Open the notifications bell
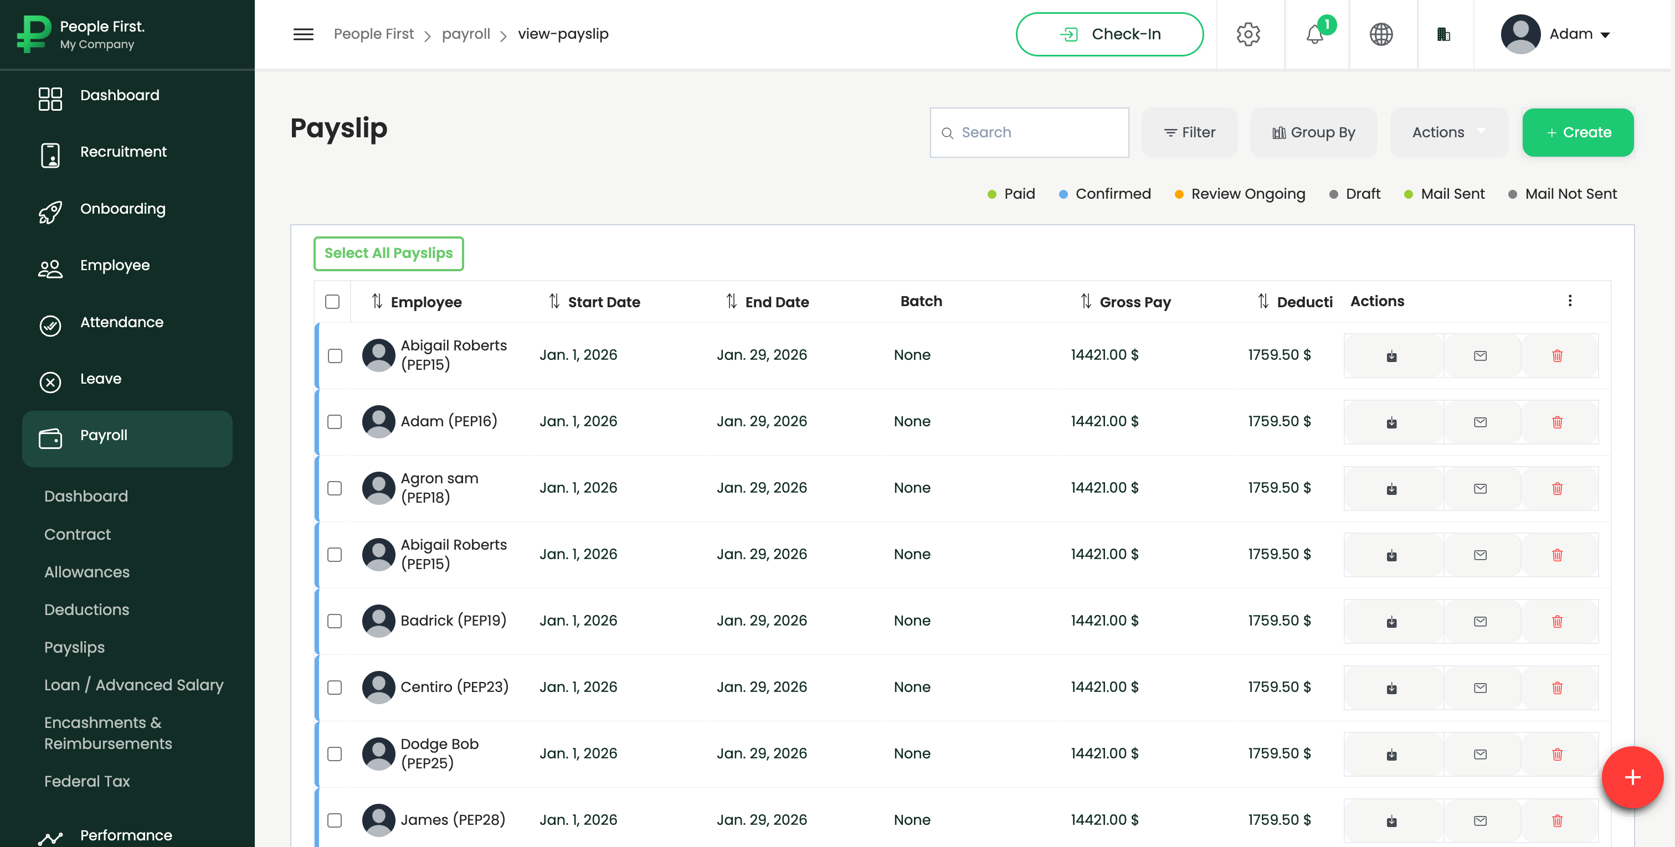Image resolution: width=1675 pixels, height=847 pixels. click(x=1315, y=34)
